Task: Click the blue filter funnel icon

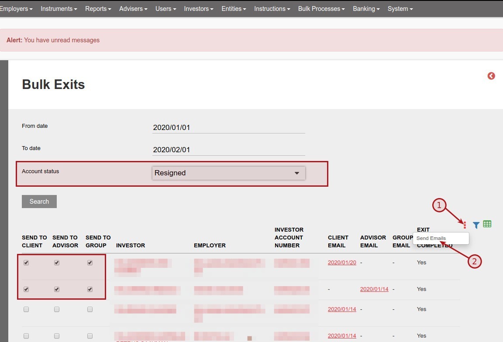Action: (476, 225)
